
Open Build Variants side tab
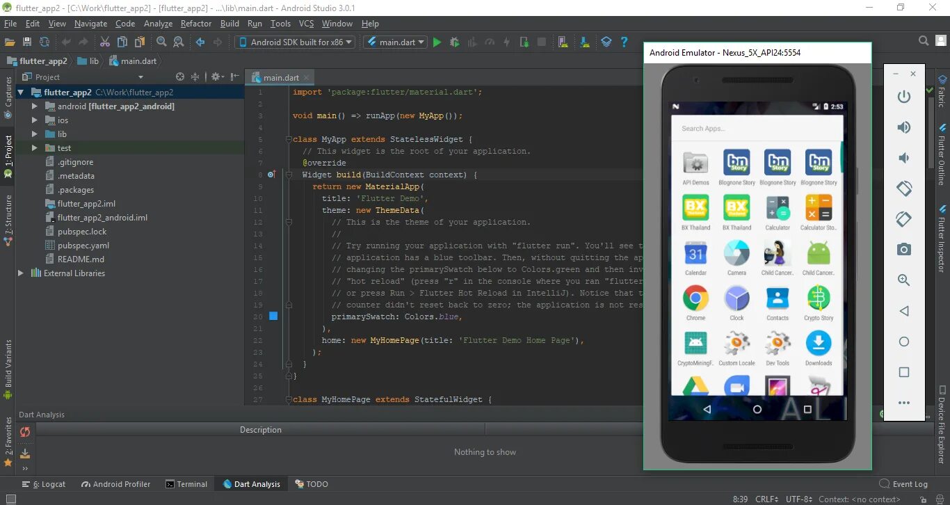8,369
